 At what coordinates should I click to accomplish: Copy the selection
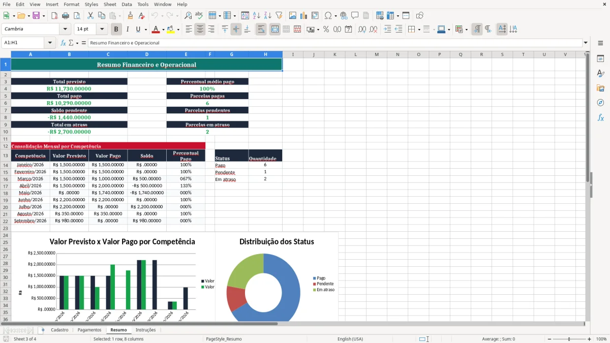click(x=101, y=16)
